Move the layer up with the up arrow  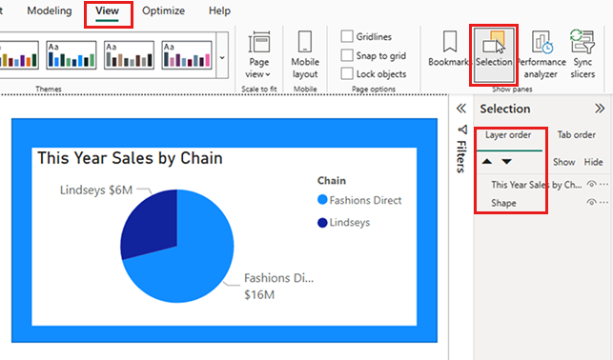(487, 161)
